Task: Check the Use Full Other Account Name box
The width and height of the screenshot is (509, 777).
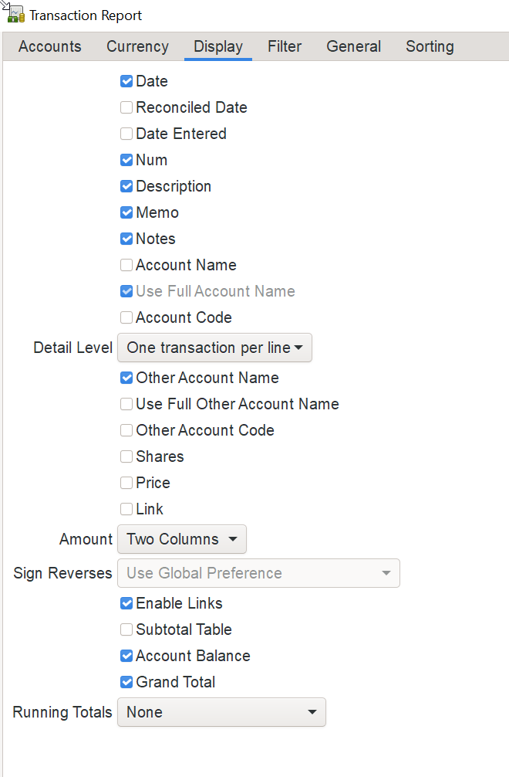Action: pyautogui.click(x=126, y=404)
